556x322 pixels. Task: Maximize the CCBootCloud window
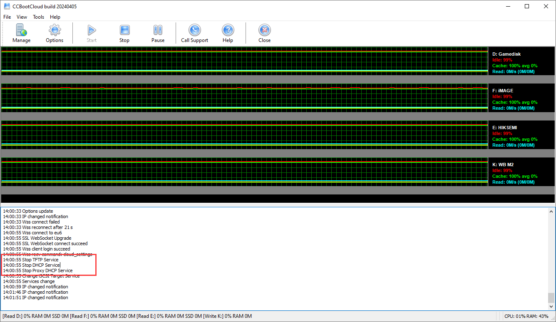pyautogui.click(x=527, y=6)
